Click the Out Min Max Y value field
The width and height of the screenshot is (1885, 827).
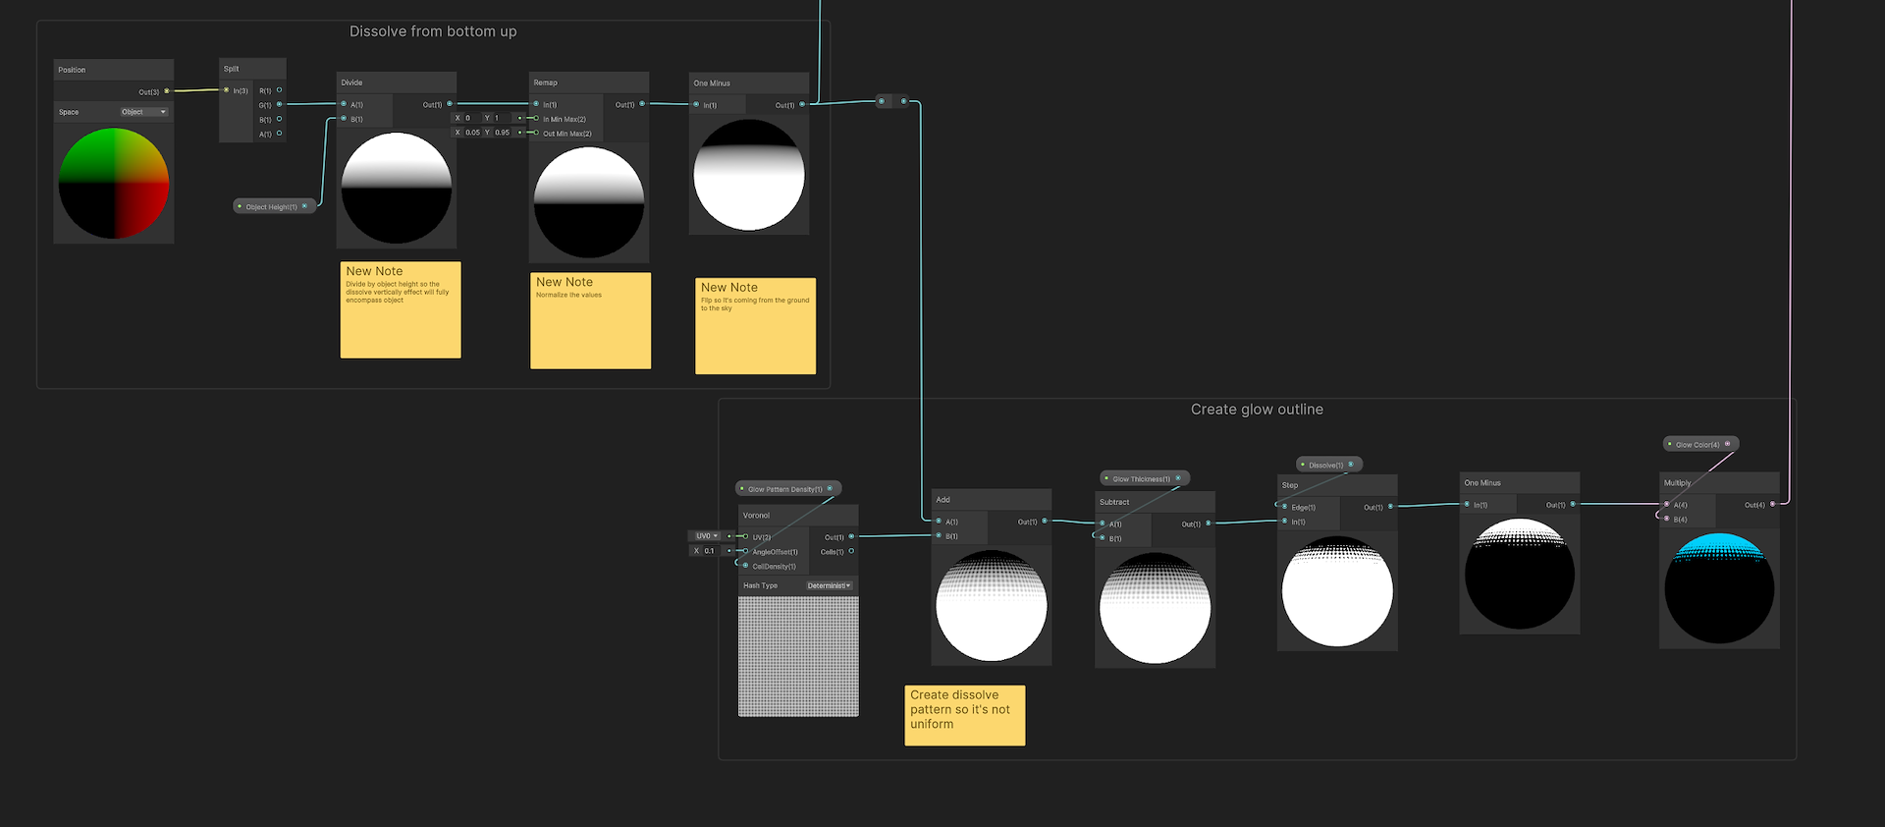[503, 133]
